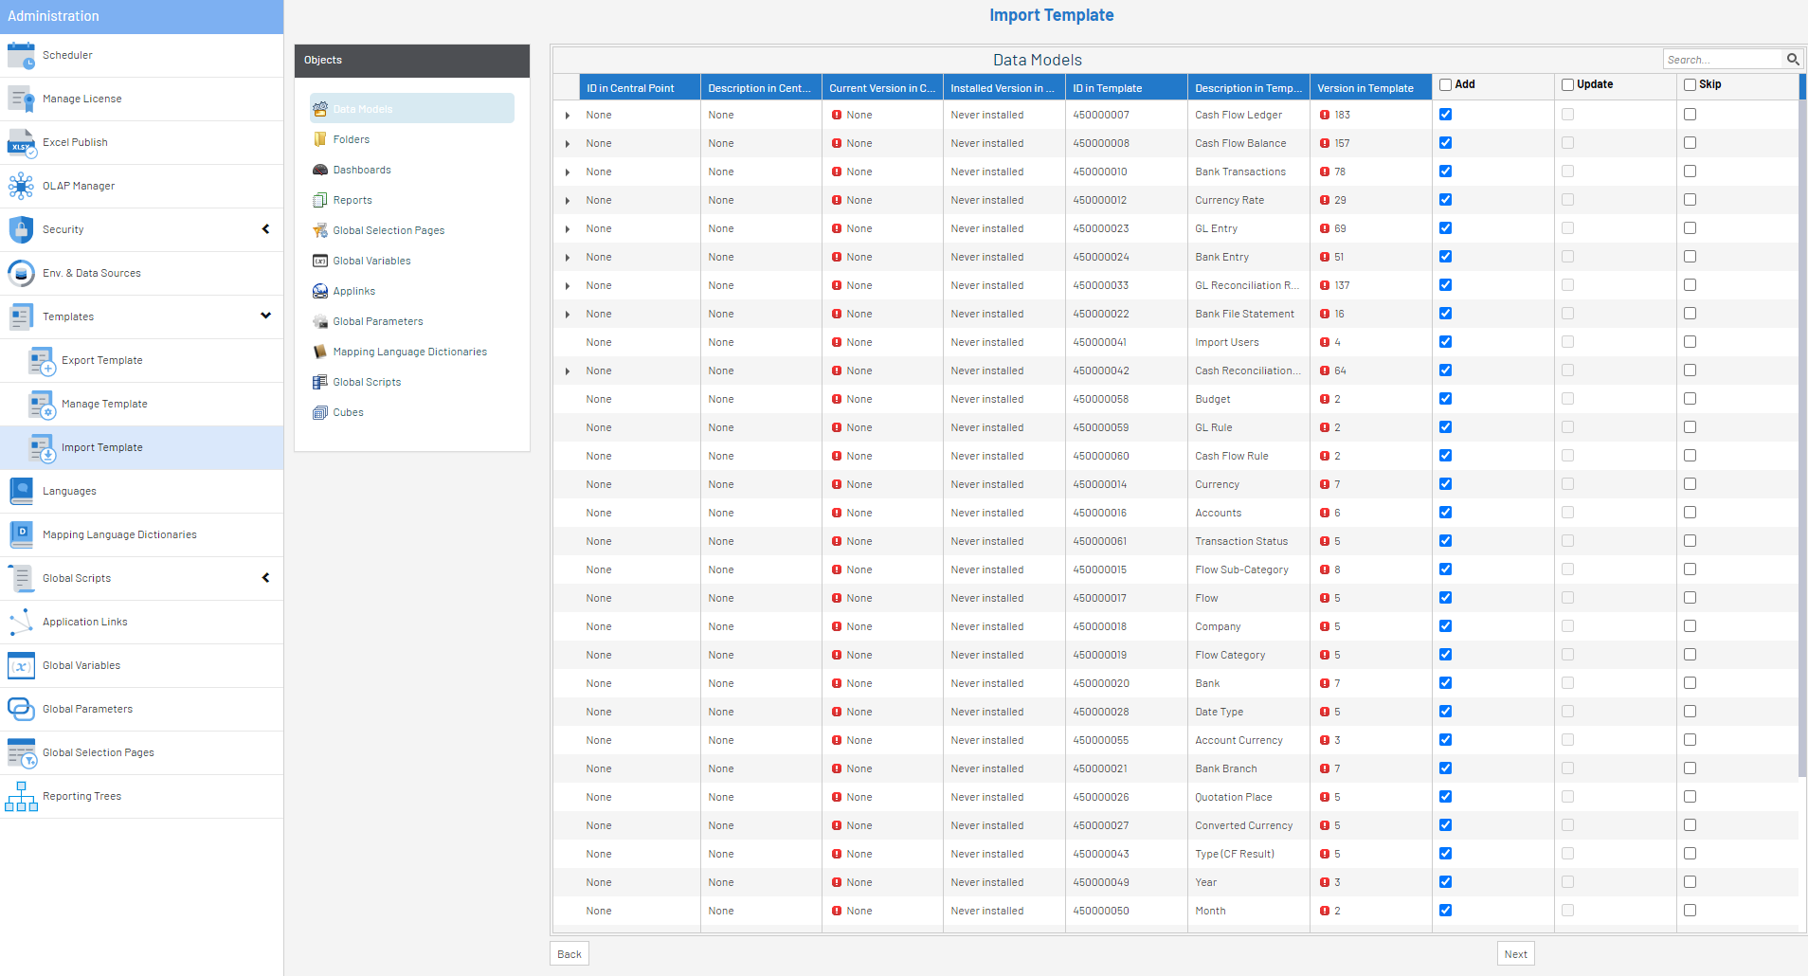Open the Dashboards object icon
Image resolution: width=1808 pixels, height=976 pixels.
click(320, 171)
